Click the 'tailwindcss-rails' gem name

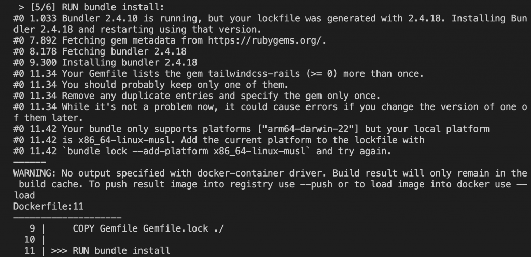(x=254, y=74)
